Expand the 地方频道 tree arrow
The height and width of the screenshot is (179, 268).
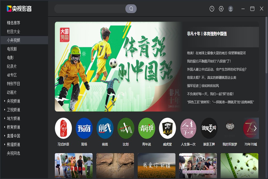pyautogui.click(x=5, y=118)
